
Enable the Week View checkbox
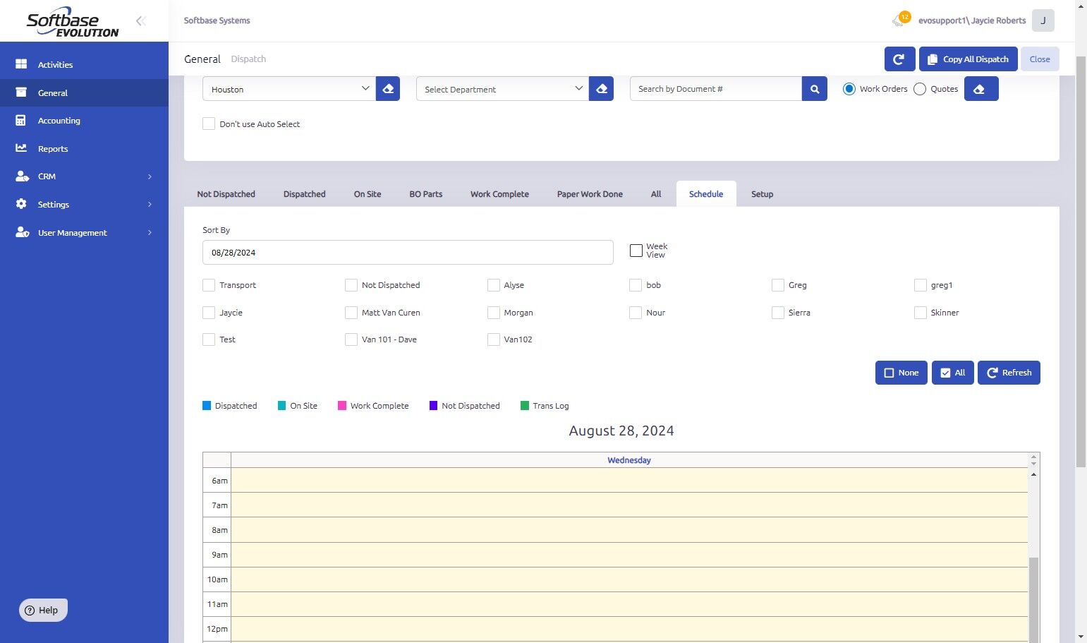click(636, 251)
